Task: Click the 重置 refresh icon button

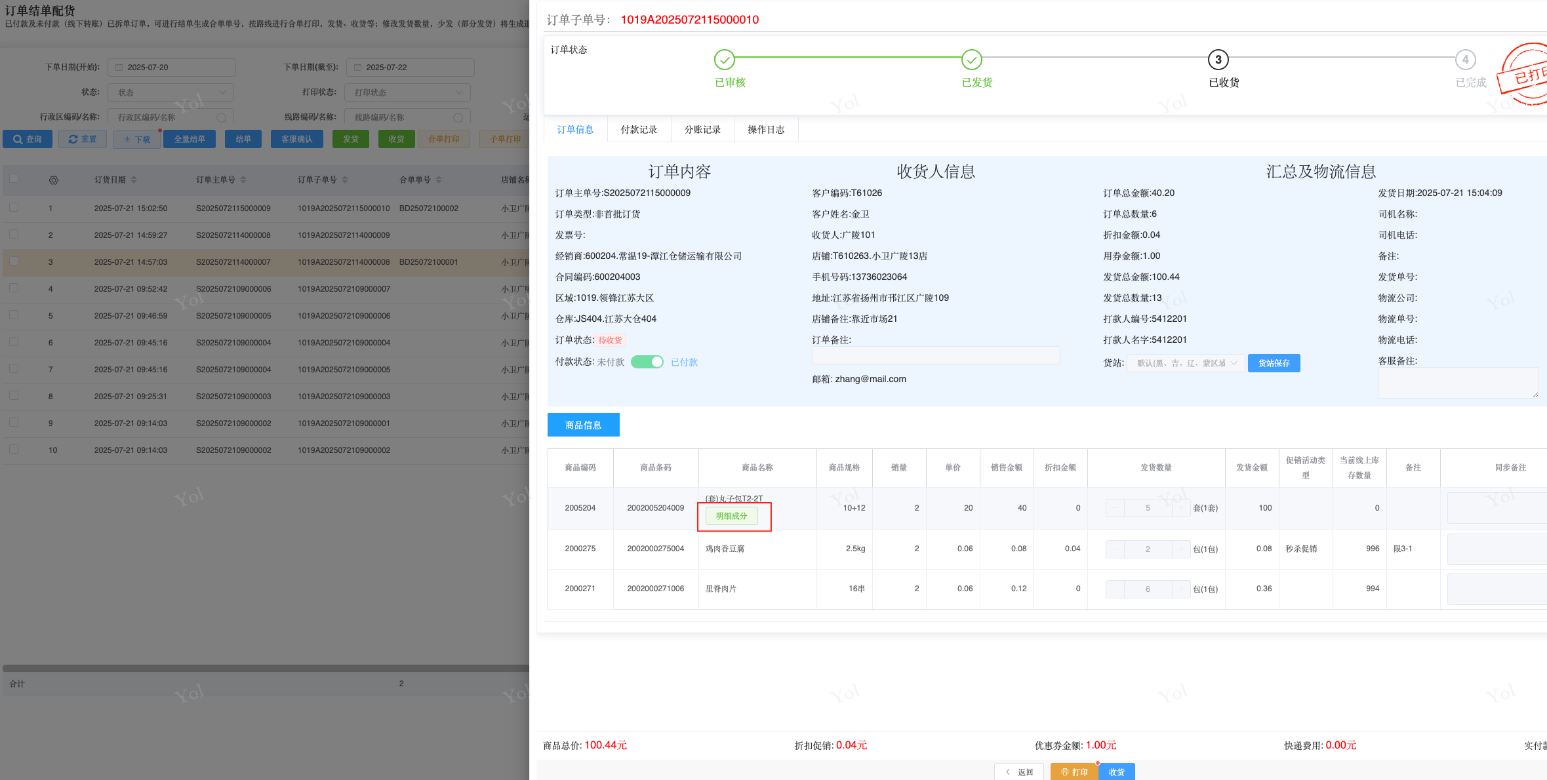Action: pyautogui.click(x=83, y=139)
